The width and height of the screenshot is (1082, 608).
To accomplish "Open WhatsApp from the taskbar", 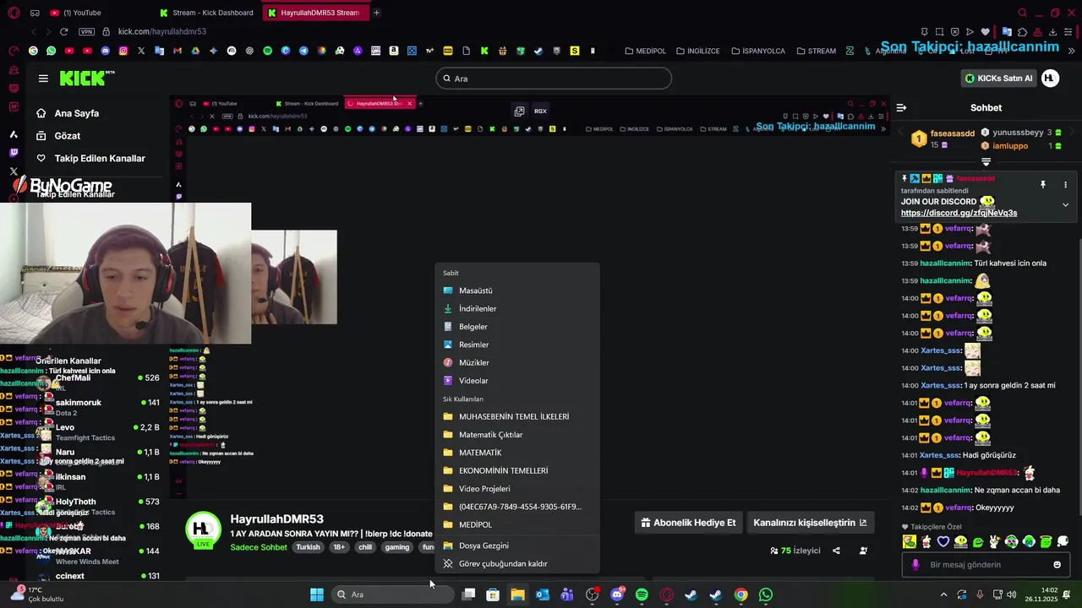I will coord(766,594).
